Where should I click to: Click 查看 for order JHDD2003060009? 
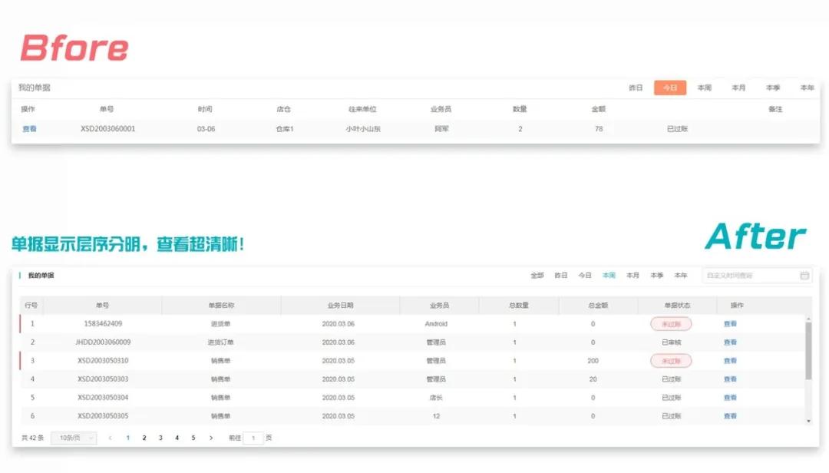[730, 342]
